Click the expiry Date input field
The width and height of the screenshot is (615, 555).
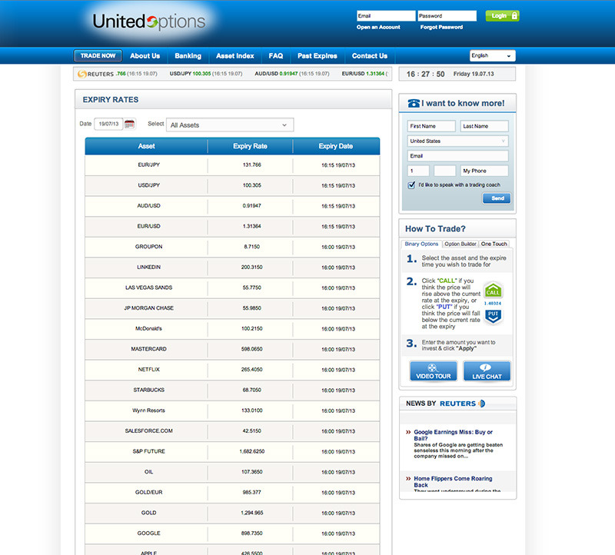click(x=108, y=124)
